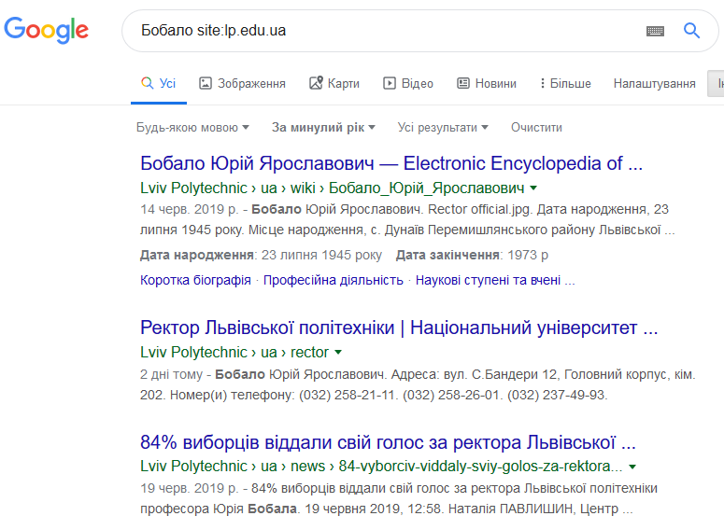Screen dimensions: 724x530
Task: Click the breadcrumb with 84-vyborciv-viddaly-sviy-golos
Action: (381, 467)
